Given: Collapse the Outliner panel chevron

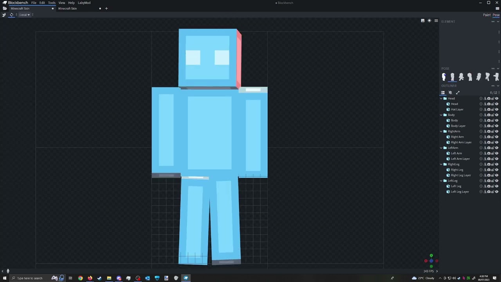Looking at the screenshot, I should point(498,86).
